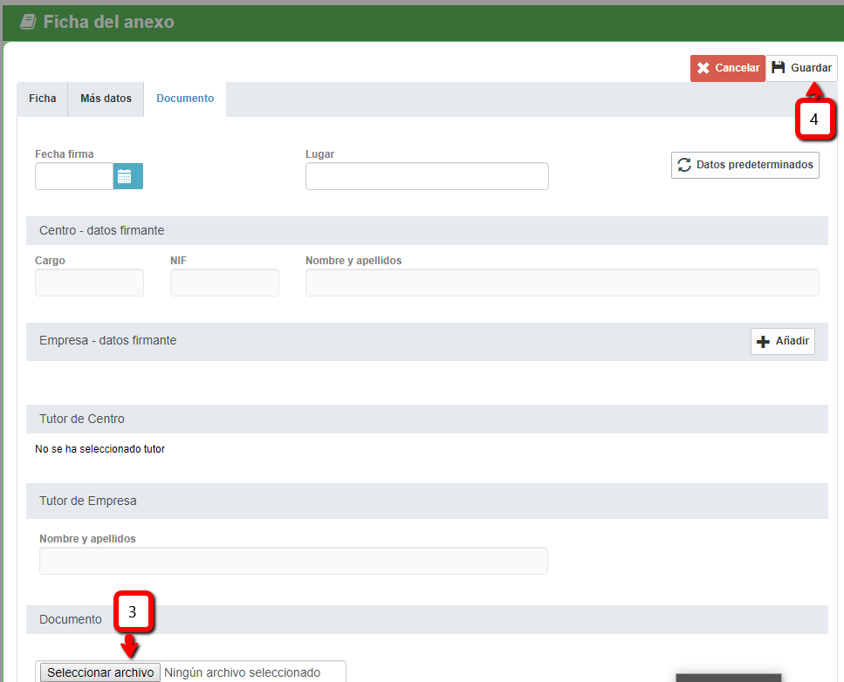The image size is (844, 682).
Task: Click the Ningún archivo seleccionado label
Action: 242,672
